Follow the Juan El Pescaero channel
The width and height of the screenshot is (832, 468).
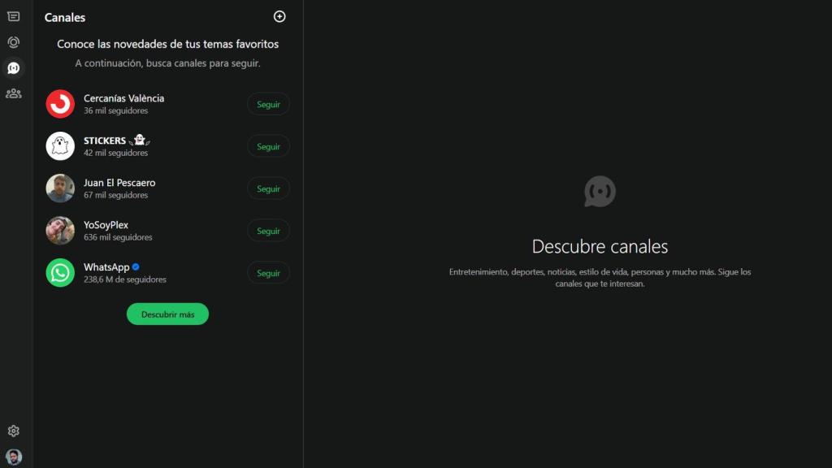(x=268, y=188)
